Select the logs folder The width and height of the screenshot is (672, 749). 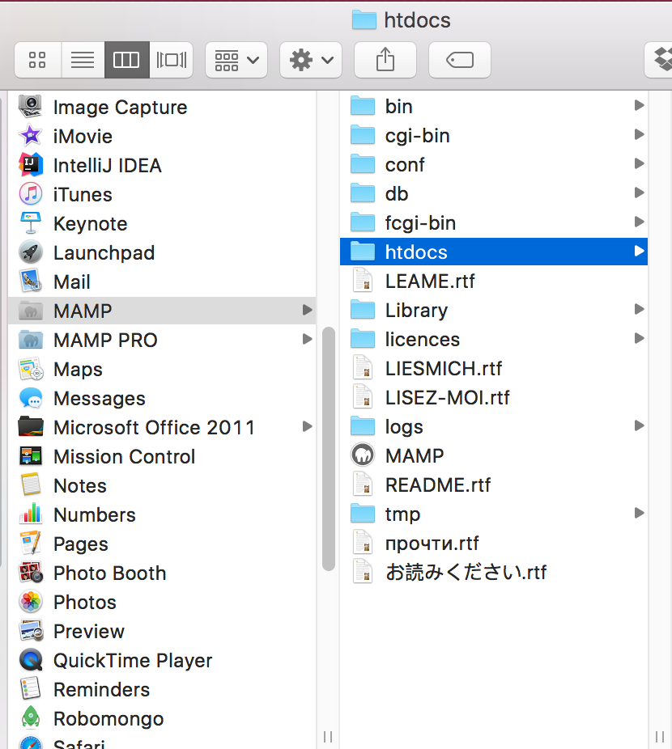click(494, 426)
